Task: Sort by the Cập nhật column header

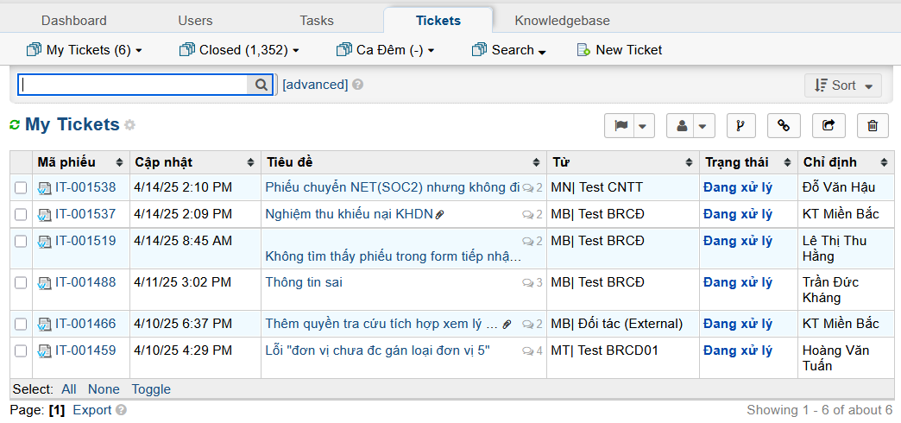Action: (164, 162)
